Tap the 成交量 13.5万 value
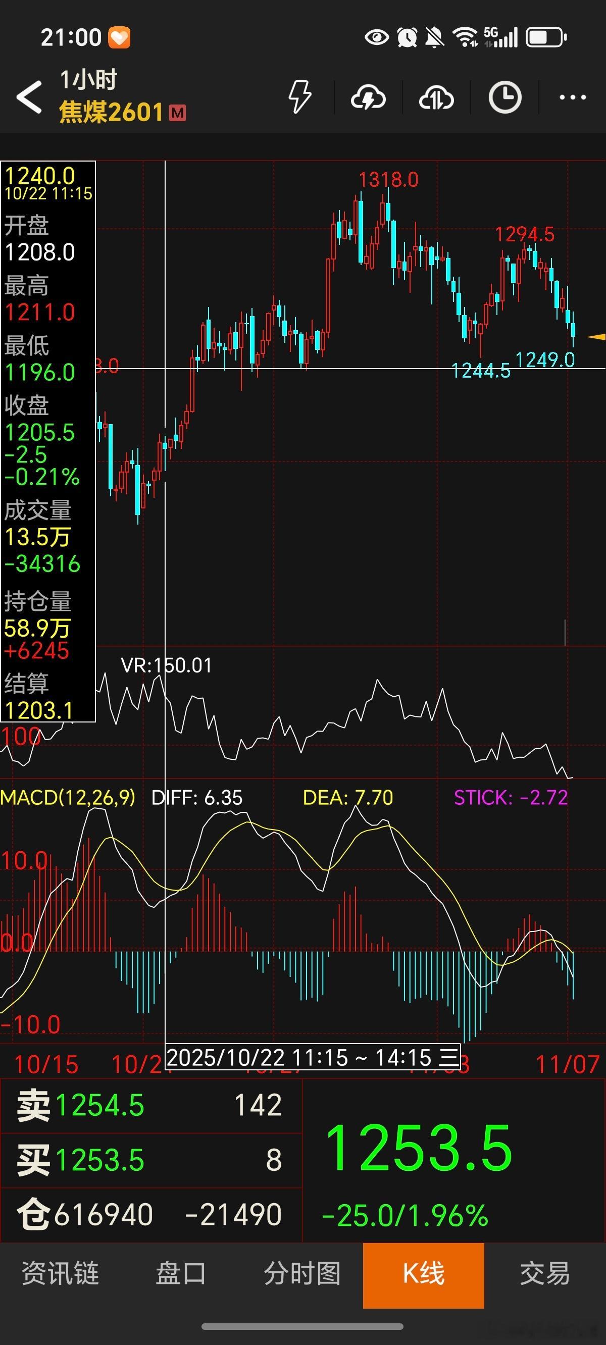Screen dimensions: 606x1345 [x=37, y=537]
